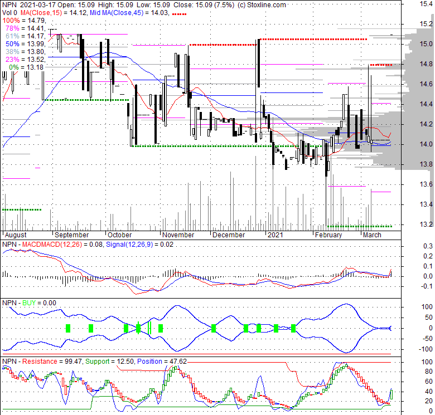Click the 14.8 price axis label

point(426,64)
